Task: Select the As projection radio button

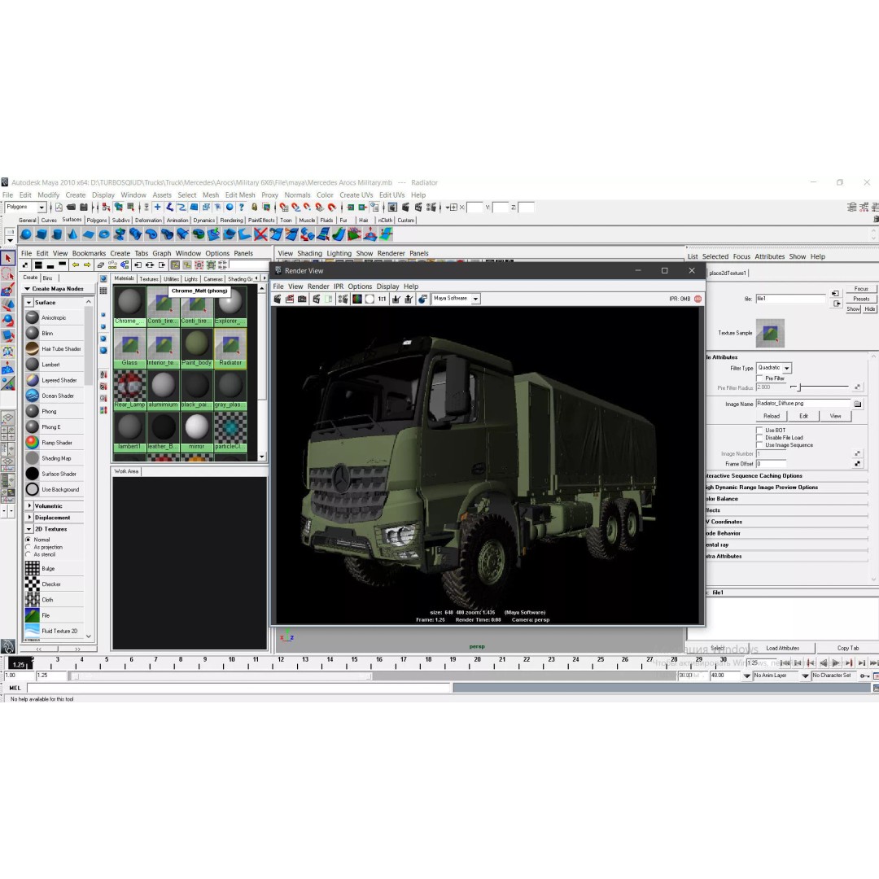Action: coord(28,547)
